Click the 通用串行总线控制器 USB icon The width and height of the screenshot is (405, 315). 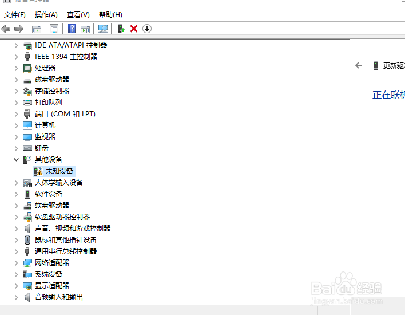pos(27,251)
